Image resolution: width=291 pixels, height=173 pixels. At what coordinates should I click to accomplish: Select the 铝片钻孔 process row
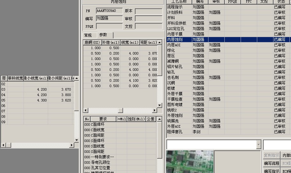pos(229,66)
